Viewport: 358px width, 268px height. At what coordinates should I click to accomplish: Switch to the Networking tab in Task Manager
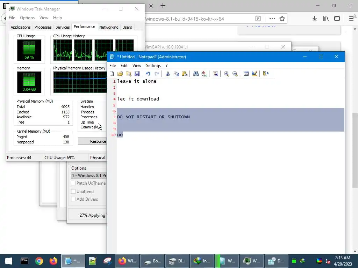tap(109, 27)
